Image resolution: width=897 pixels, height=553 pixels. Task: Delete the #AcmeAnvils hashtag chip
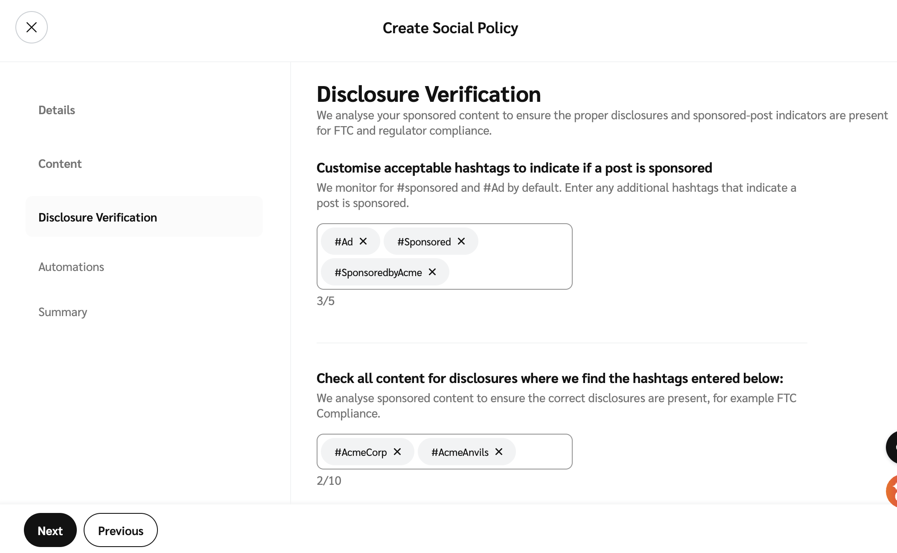[499, 452]
